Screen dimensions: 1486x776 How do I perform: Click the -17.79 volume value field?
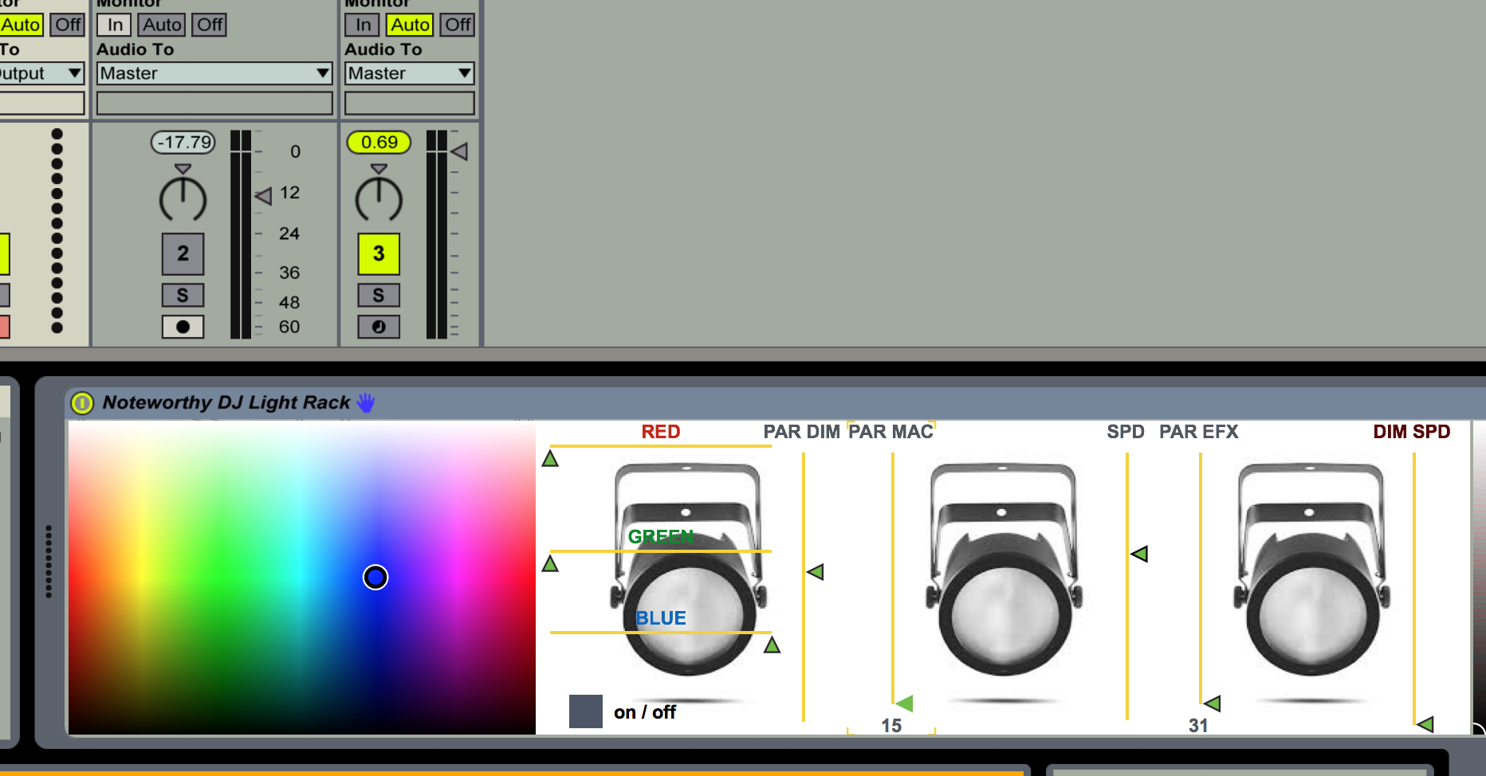pyautogui.click(x=183, y=143)
